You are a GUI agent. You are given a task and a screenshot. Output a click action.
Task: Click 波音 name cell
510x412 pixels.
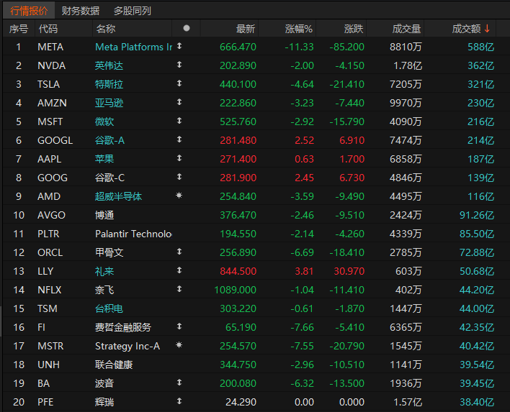pos(104,383)
